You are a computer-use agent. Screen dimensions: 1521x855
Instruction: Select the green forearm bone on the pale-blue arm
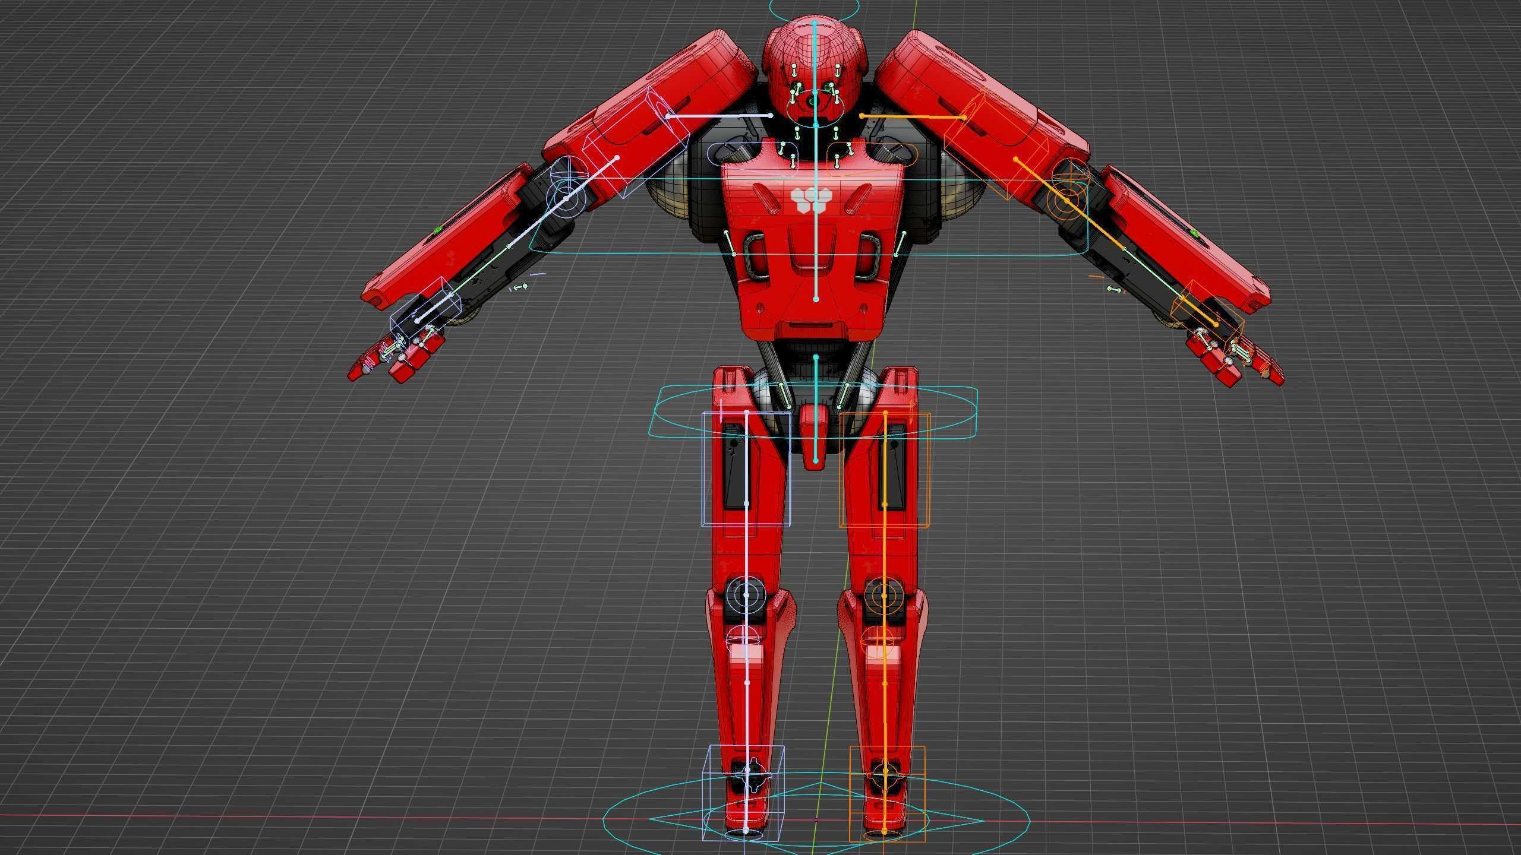point(480,270)
